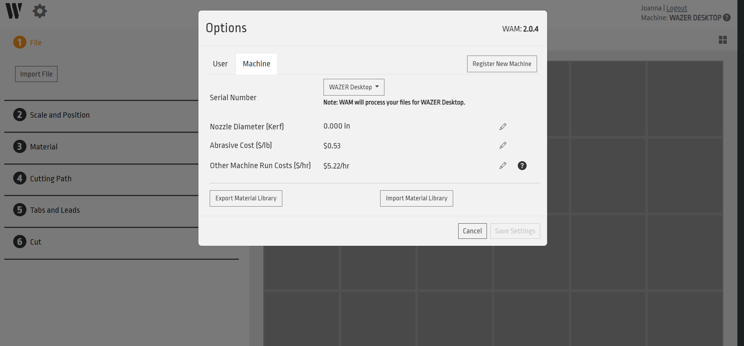Select step 4 number badge
Viewport: 744px width, 346px height.
pos(20,178)
